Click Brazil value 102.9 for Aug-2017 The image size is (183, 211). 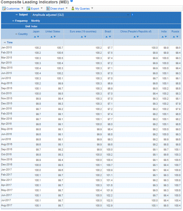[x=109, y=206]
